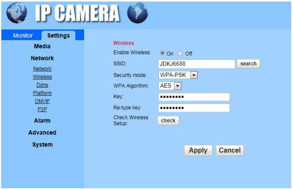Screen dimensions: 293x189
Task: Apply the wireless settings
Action: (x=199, y=150)
